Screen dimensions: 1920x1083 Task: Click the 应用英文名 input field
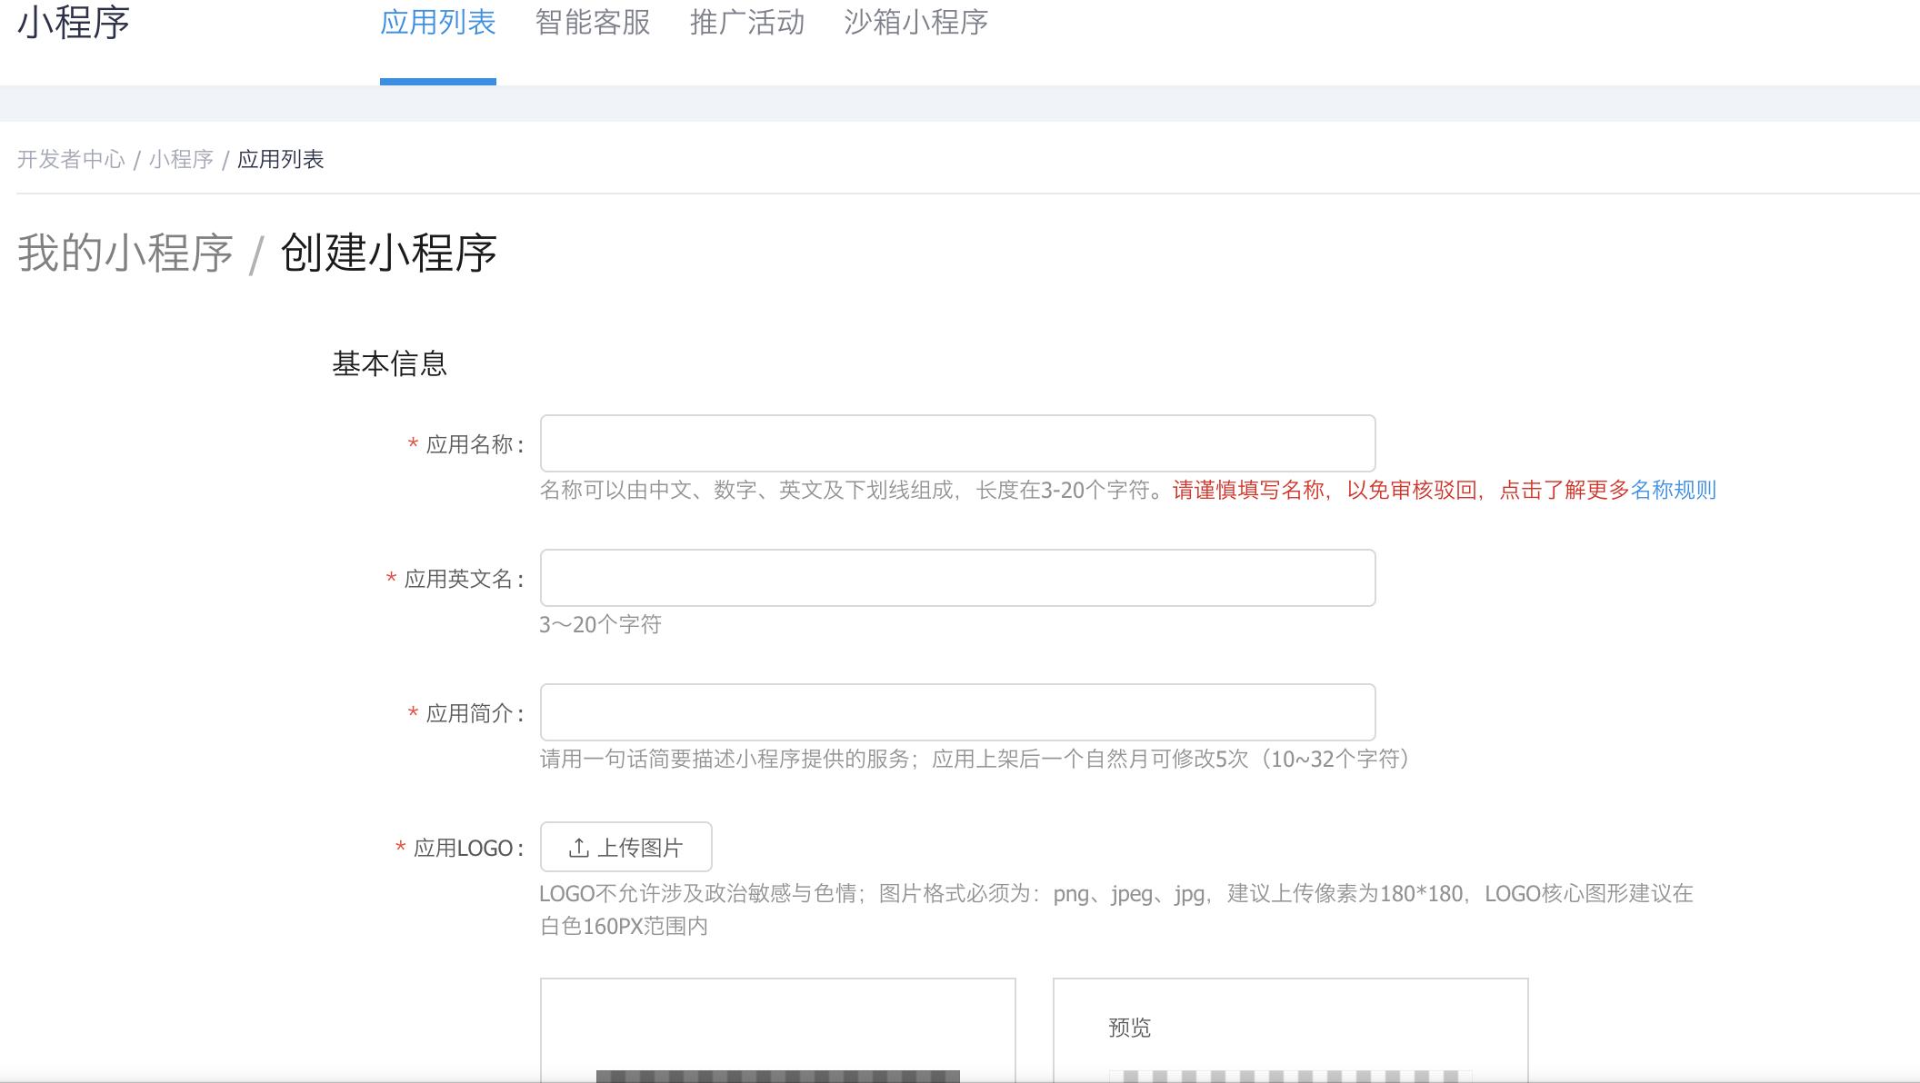[956, 578]
